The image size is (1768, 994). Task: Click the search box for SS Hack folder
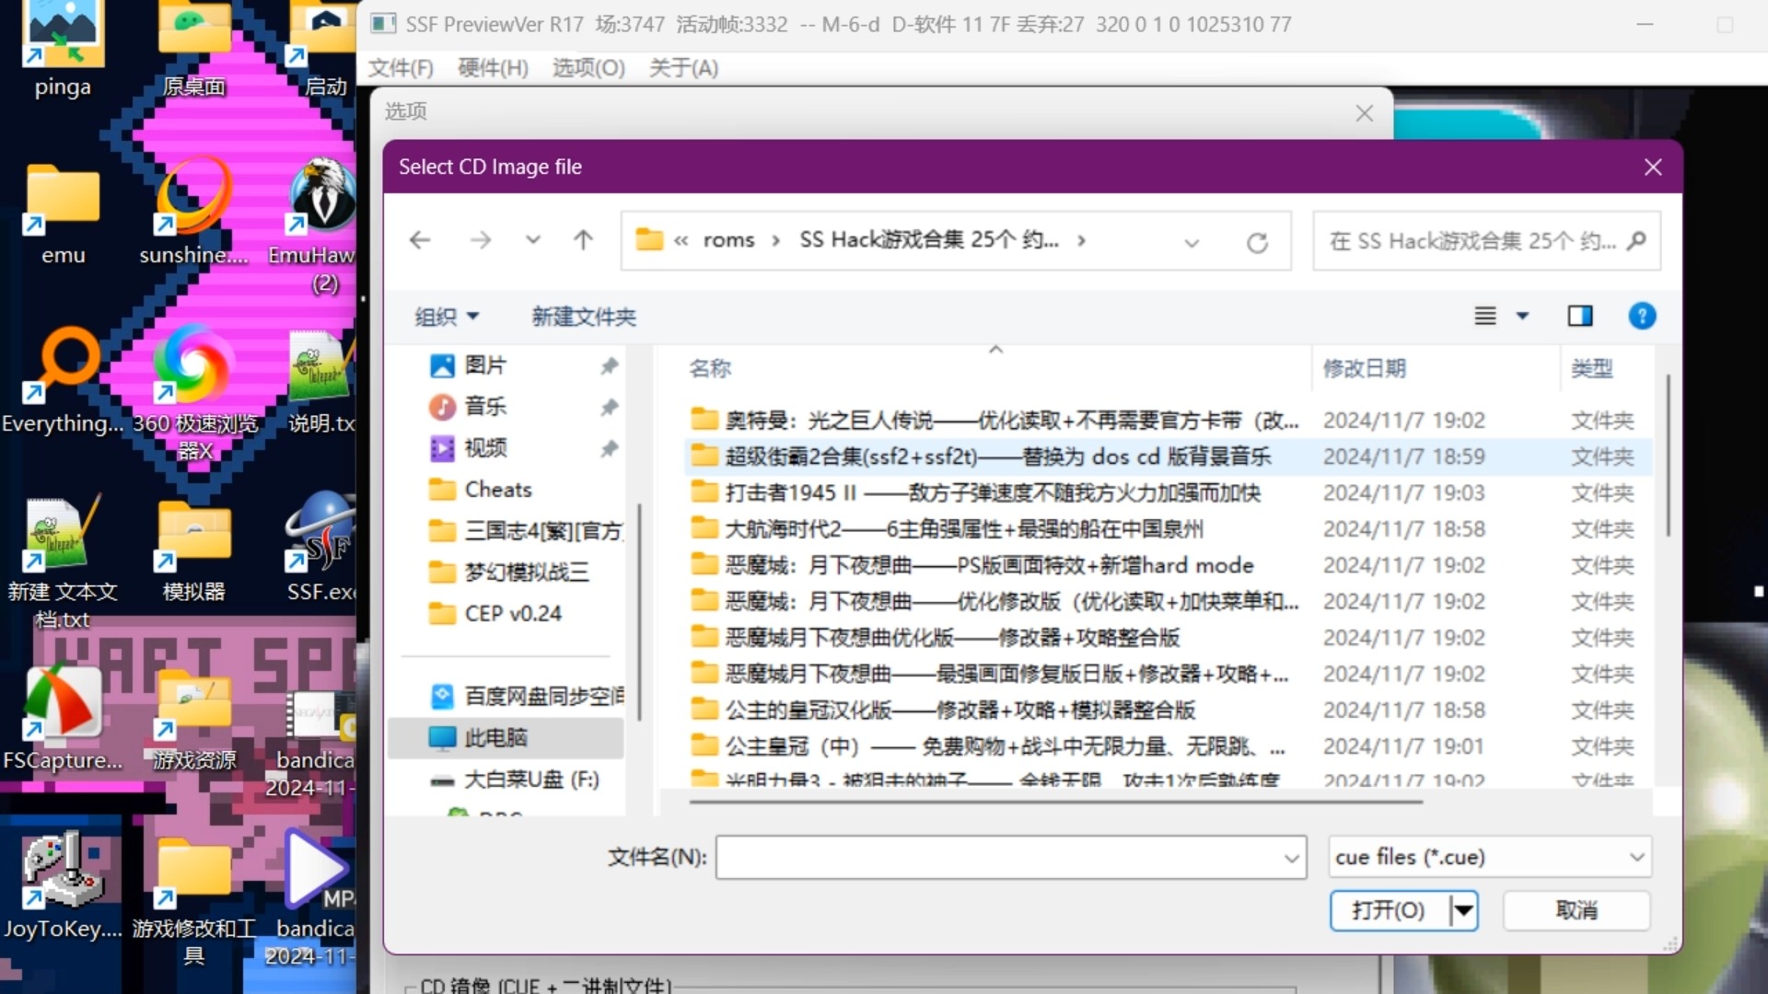[x=1486, y=241]
